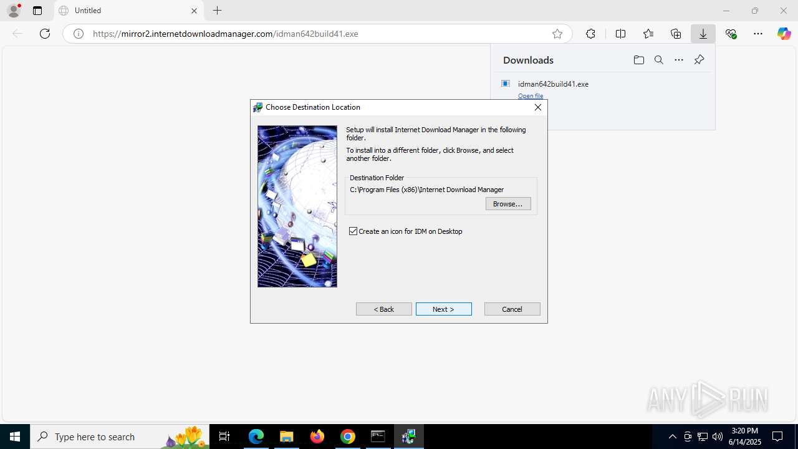Show hidden tray icons chevron

coord(672,437)
